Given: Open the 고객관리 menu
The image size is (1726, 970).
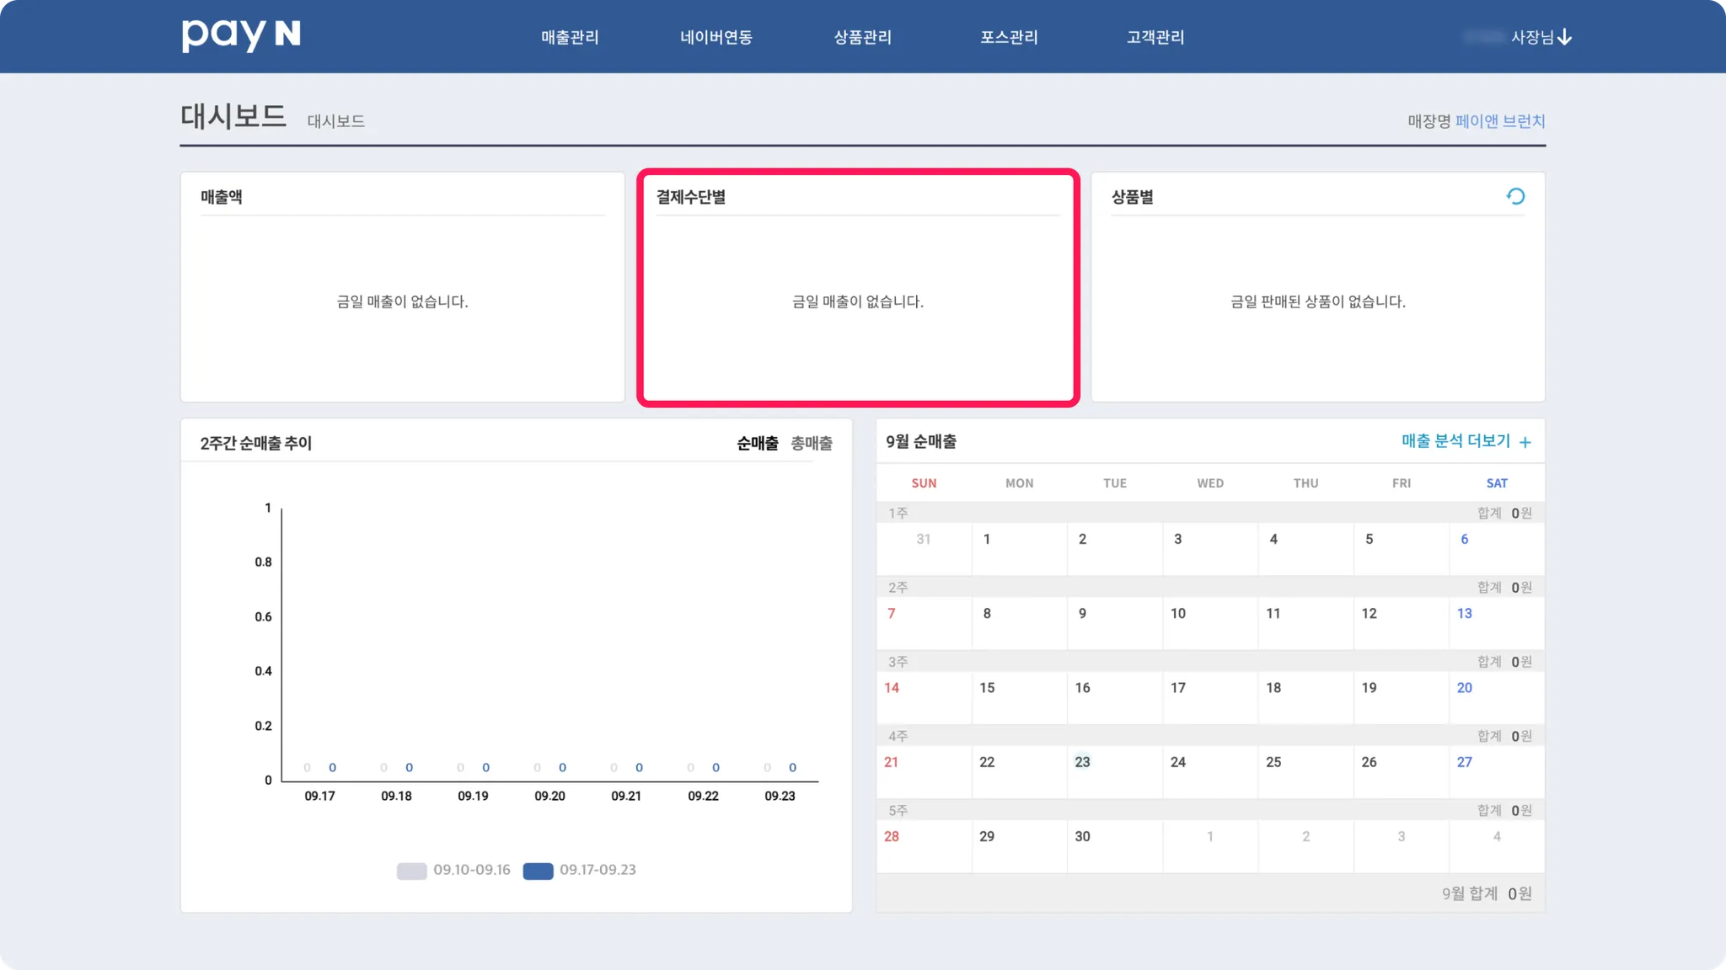Looking at the screenshot, I should click(1155, 37).
